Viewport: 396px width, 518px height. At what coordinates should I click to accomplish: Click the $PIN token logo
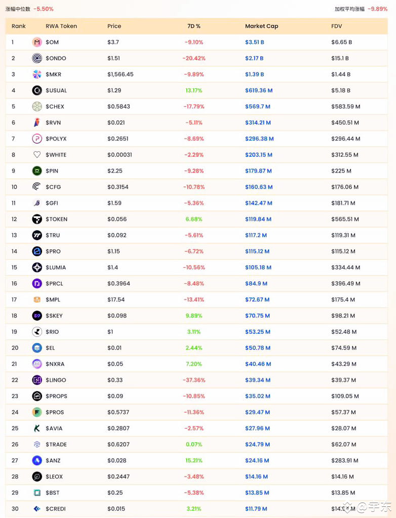pyautogui.click(x=36, y=170)
